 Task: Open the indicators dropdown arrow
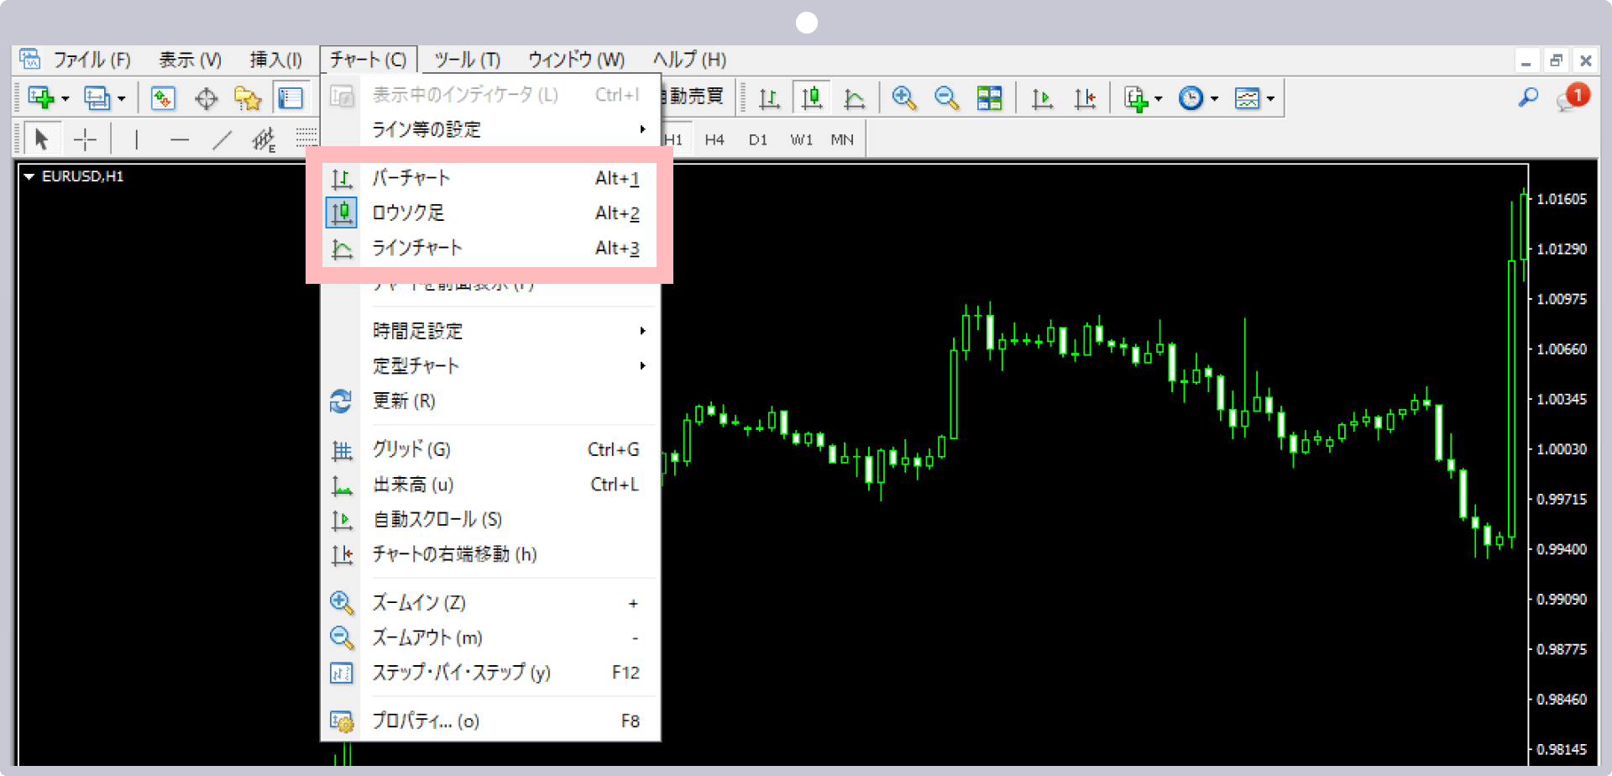click(x=1159, y=99)
